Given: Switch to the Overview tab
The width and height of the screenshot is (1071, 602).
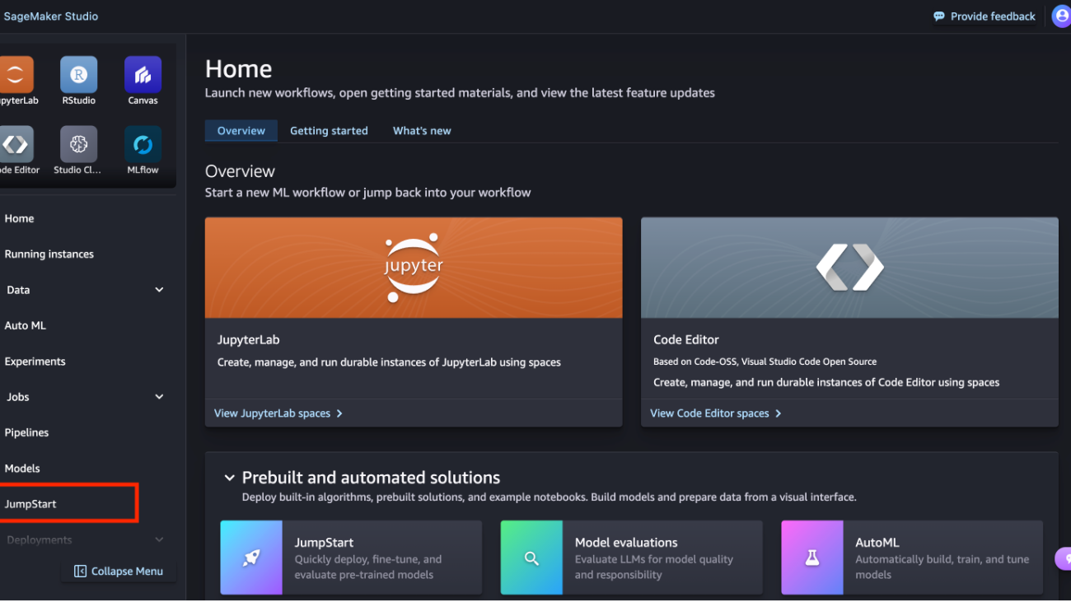Looking at the screenshot, I should click(241, 131).
